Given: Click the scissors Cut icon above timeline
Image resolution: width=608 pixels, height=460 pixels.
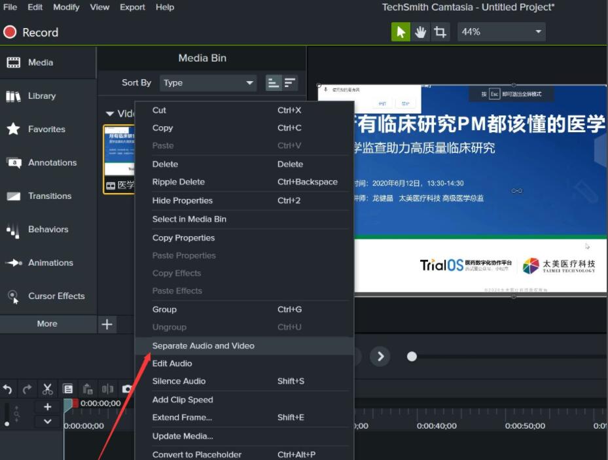Looking at the screenshot, I should pos(46,389).
